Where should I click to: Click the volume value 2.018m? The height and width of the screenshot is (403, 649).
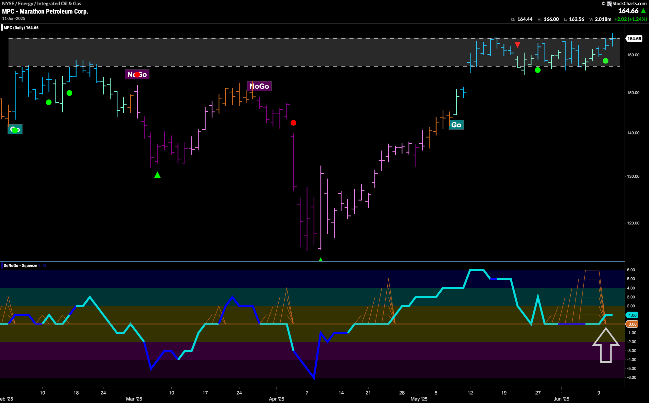pyautogui.click(x=603, y=19)
